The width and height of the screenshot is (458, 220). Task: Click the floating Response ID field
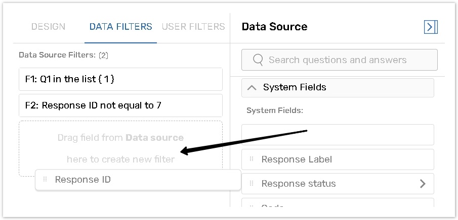coord(137,180)
